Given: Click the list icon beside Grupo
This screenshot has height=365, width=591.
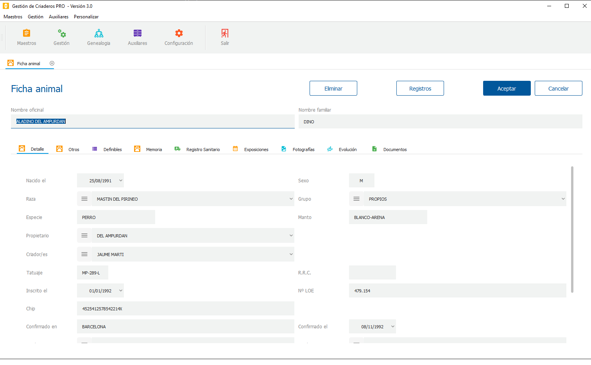Looking at the screenshot, I should 356,199.
